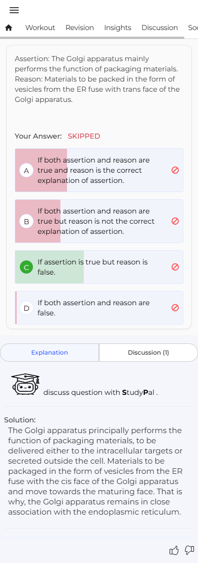The image size is (198, 563).
Task: Select the green option C circle
Action: [26, 267]
